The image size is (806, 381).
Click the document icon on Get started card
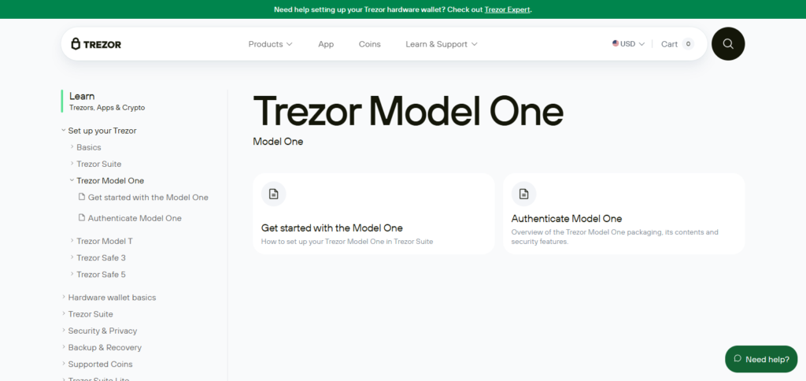(x=273, y=194)
